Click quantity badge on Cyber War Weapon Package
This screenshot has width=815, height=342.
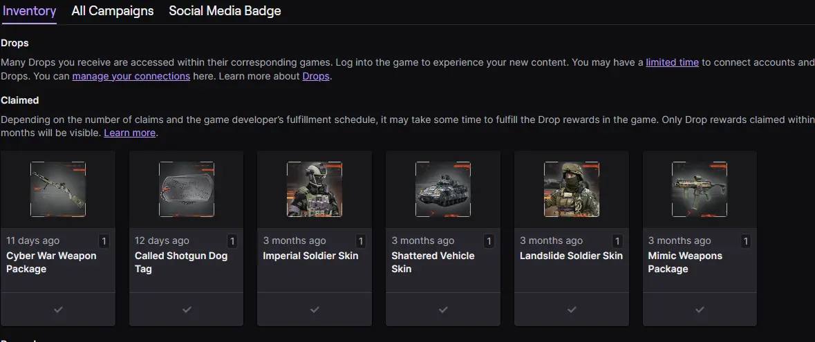[104, 241]
